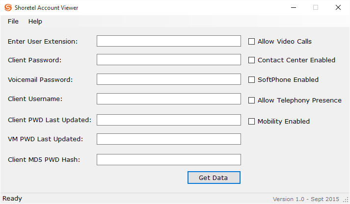
Task: Enable the Mobility Enabled checkbox
Action: pos(252,122)
